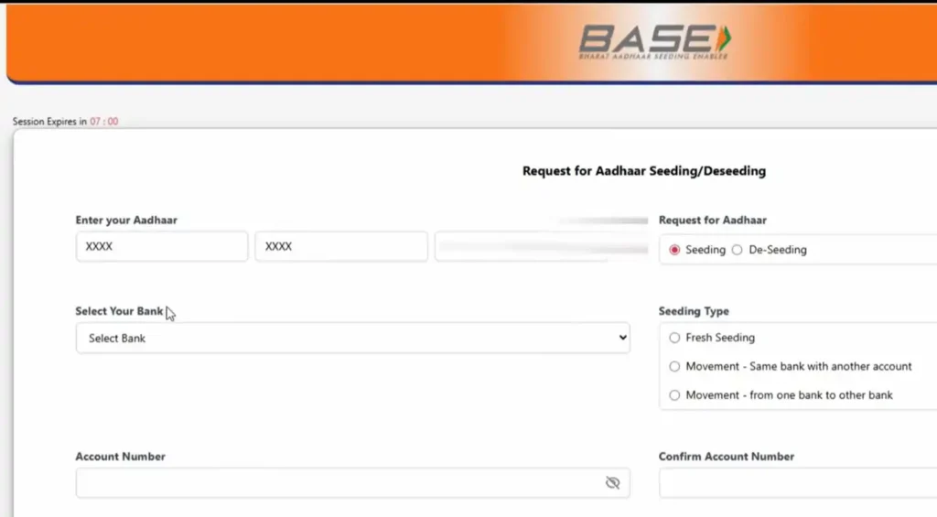This screenshot has width=937, height=517.
Task: Click the second XXXX Aadhaar box
Action: click(341, 246)
